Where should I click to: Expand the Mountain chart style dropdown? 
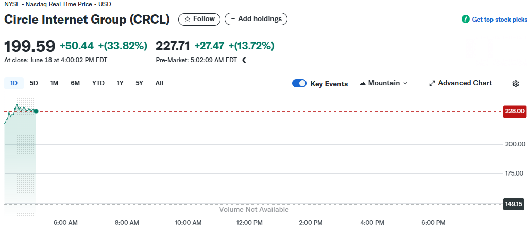coord(405,83)
